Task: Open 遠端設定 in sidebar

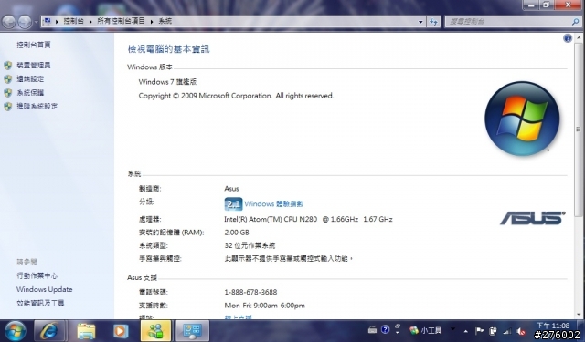Action: (x=30, y=79)
